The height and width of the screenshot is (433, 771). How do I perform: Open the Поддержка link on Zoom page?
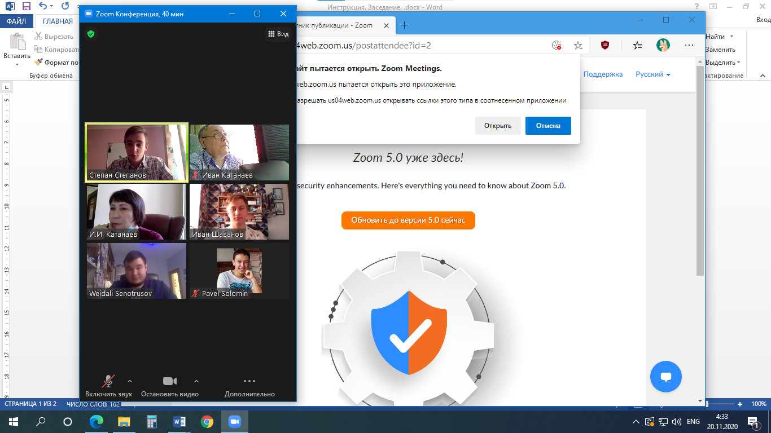pos(603,74)
